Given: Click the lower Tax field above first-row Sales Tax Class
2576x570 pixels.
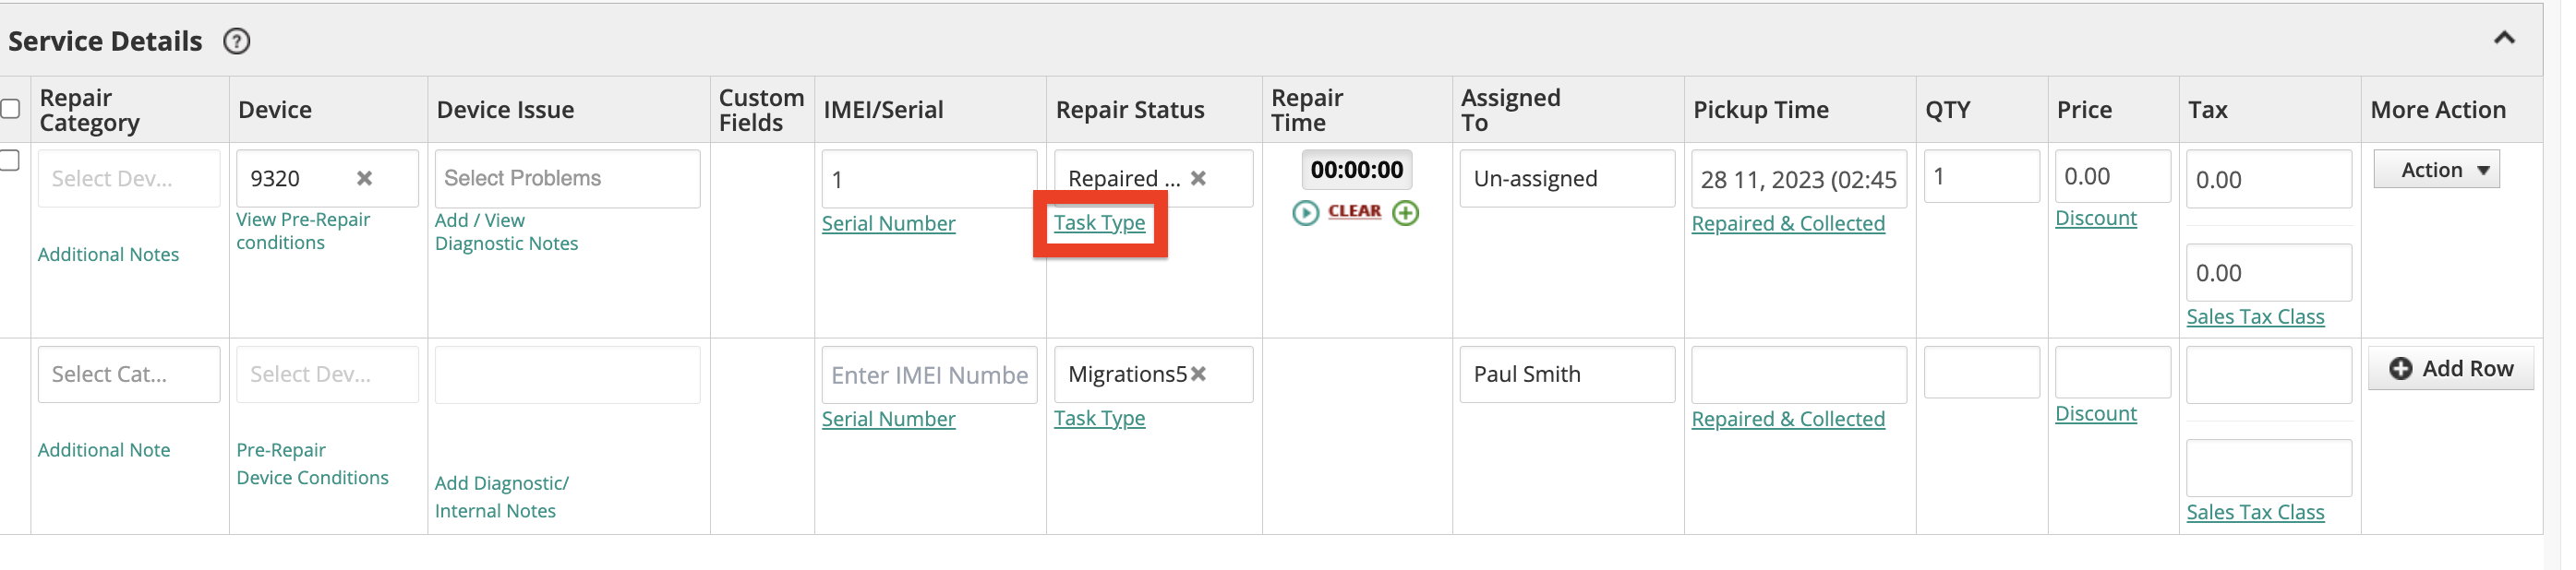Looking at the screenshot, I should (2268, 272).
